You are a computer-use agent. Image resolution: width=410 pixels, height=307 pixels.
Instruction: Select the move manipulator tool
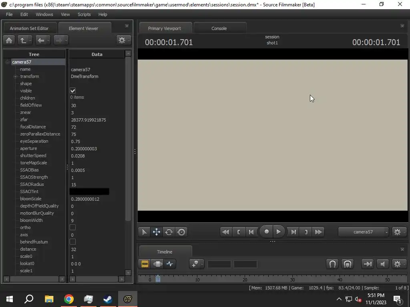(x=157, y=232)
